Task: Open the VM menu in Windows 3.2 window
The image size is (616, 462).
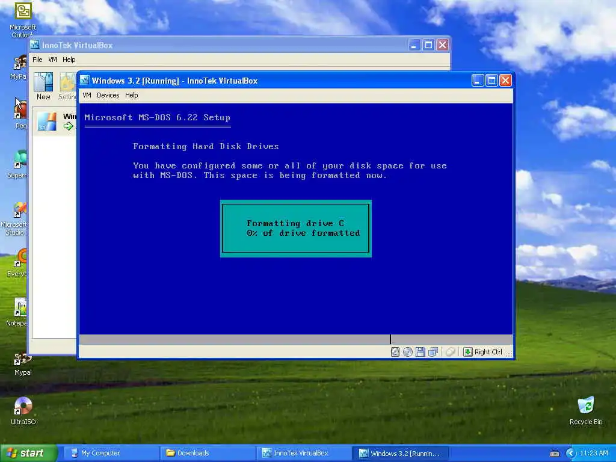Action: click(x=87, y=95)
